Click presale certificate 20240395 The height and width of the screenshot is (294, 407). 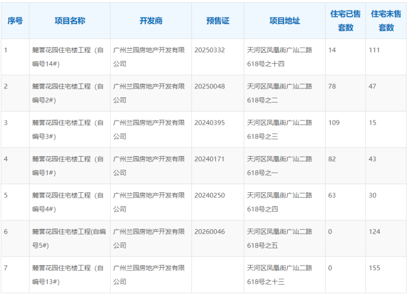pos(210,123)
